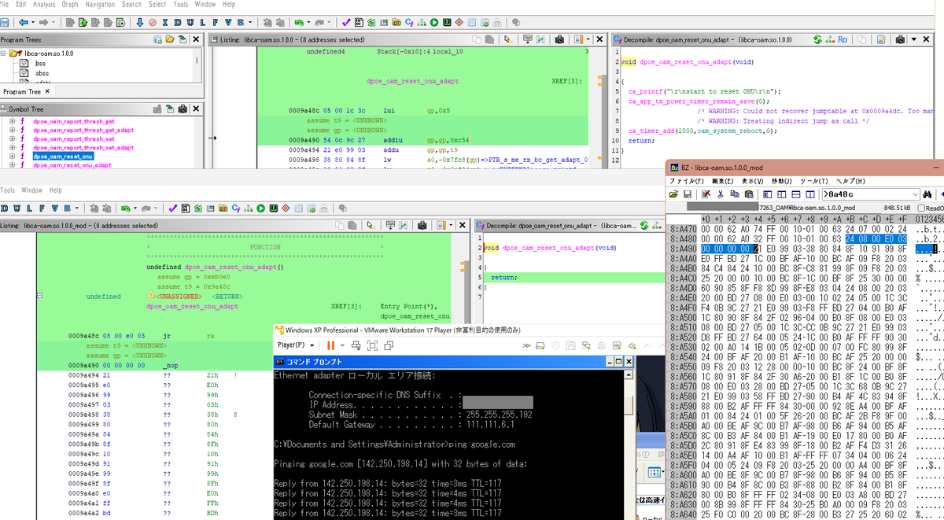The height and width of the screenshot is (520, 944).
Task: Click the 'return;' line in lower Decompile panel
Action: (503, 277)
